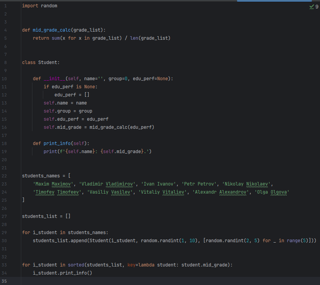Click gutter line number 8
Viewport: 320px width, 285px height.
click(5, 62)
